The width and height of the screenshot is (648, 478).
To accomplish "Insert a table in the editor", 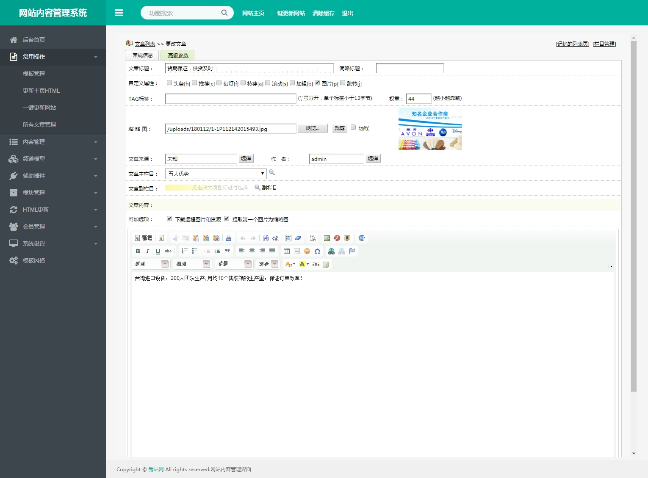I will tap(287, 251).
